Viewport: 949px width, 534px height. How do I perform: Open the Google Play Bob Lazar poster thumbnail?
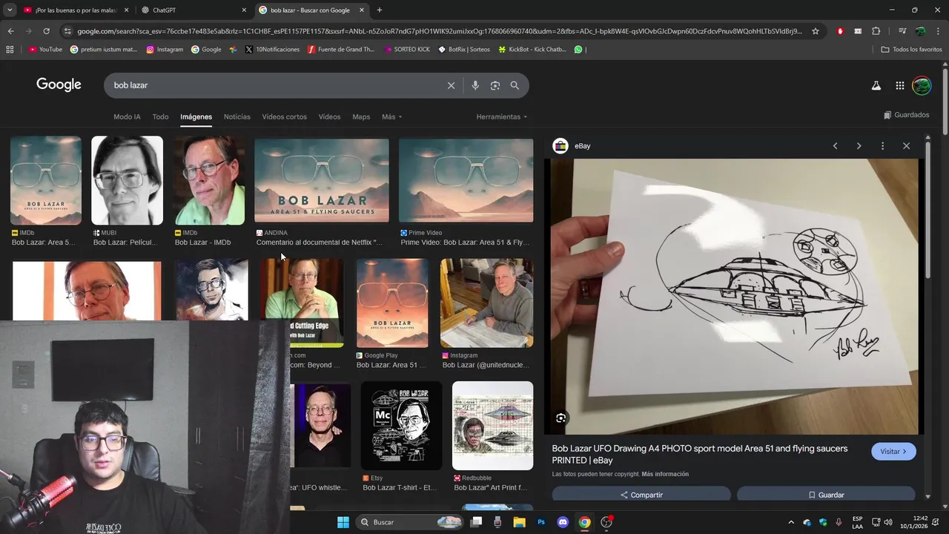point(392,303)
